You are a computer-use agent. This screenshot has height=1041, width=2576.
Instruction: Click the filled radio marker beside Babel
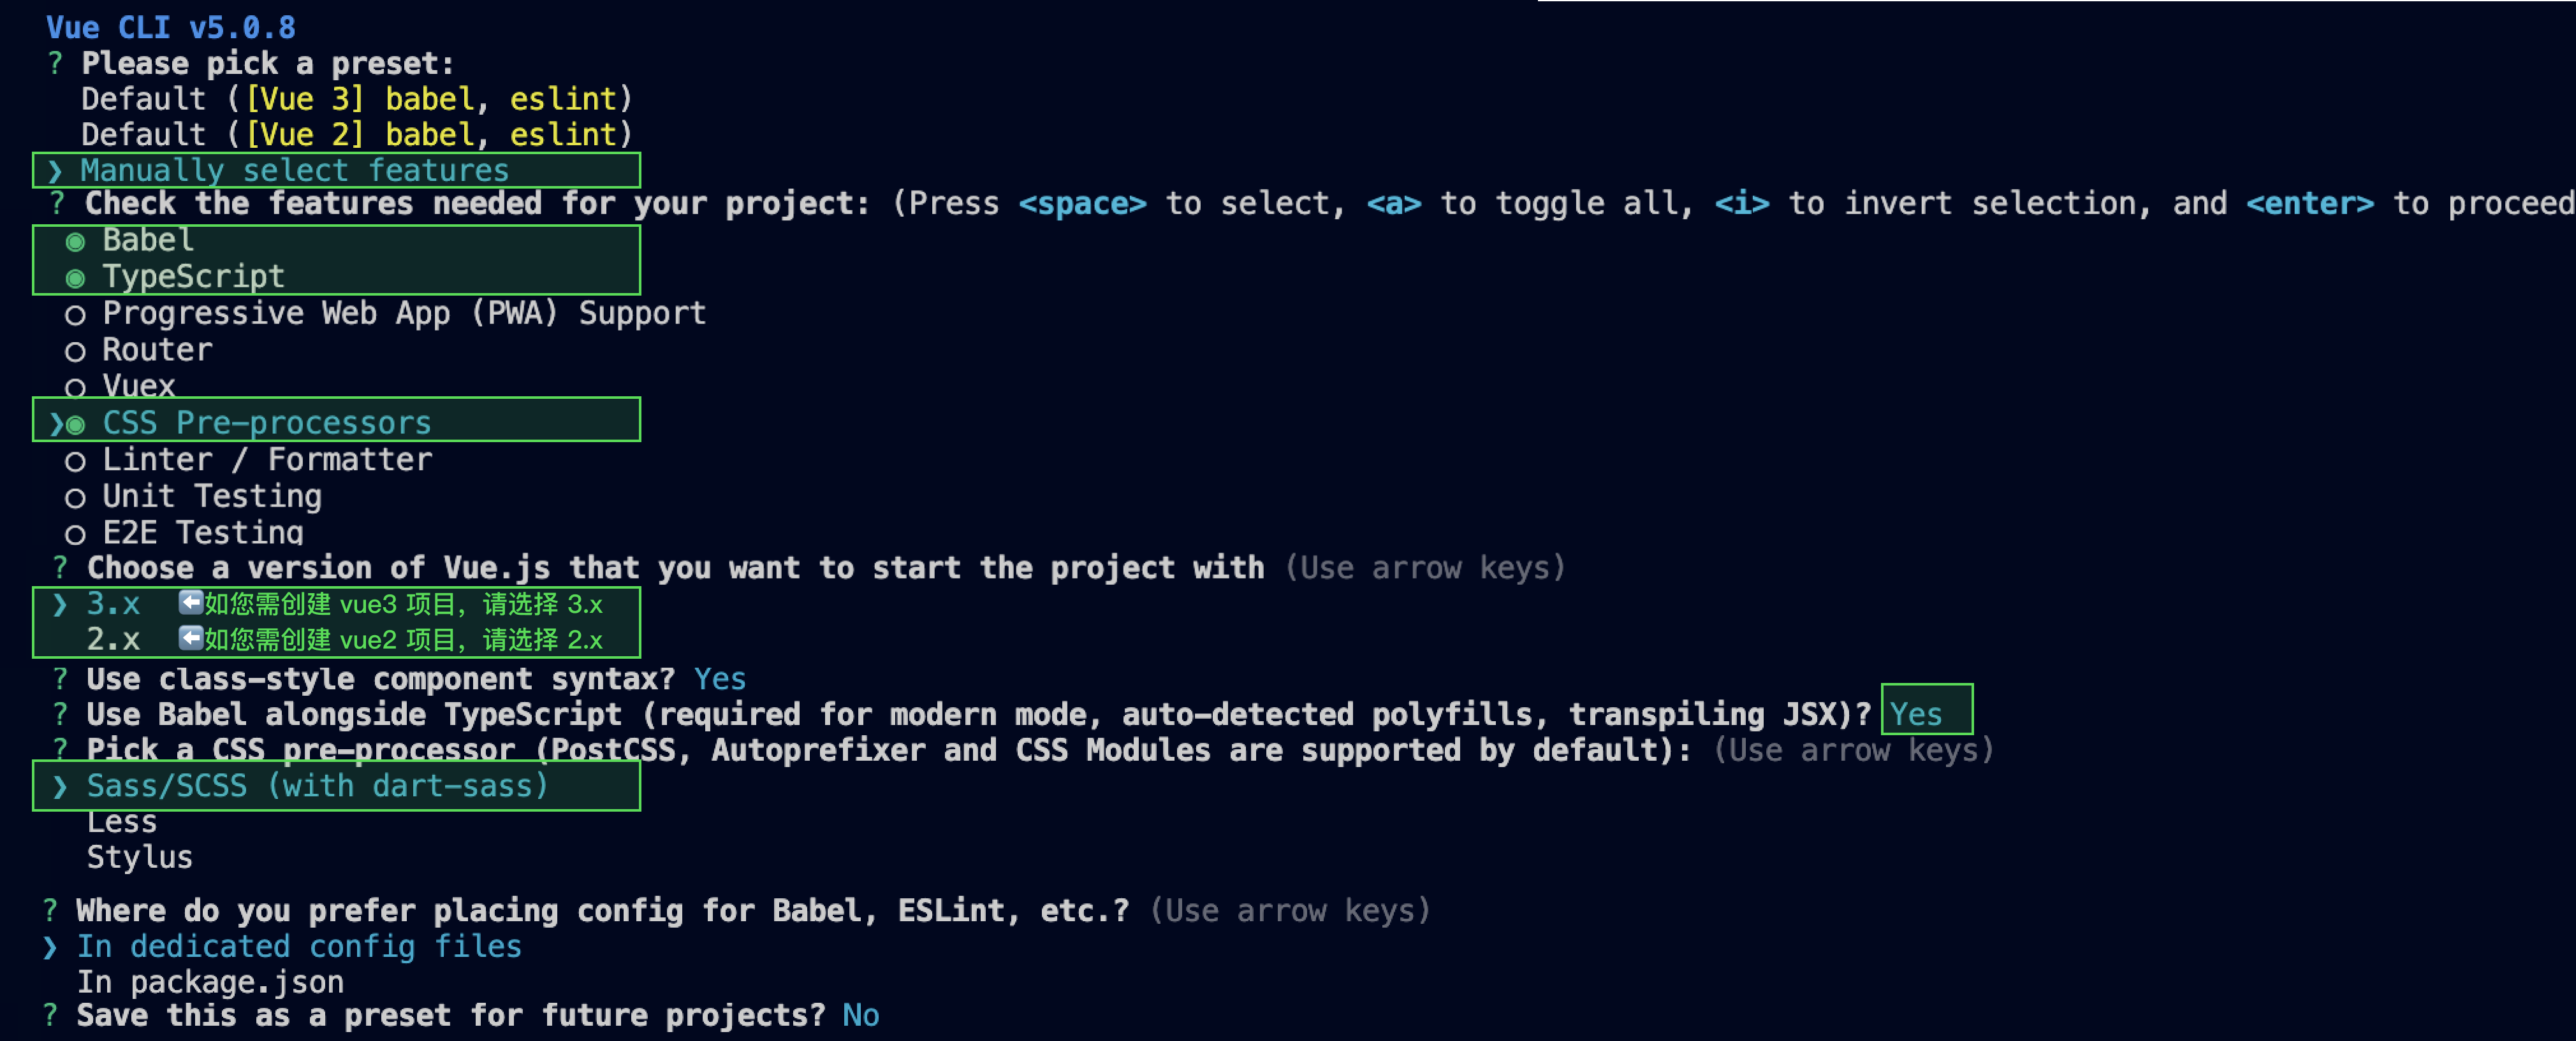point(75,241)
